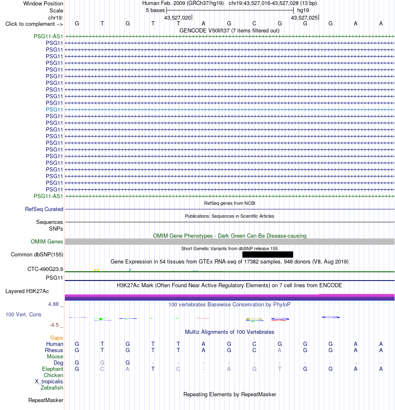Image resolution: width=395 pixels, height=410 pixels.
Task: Click the 43,527,020 coordinate marker
Action: coord(178,18)
